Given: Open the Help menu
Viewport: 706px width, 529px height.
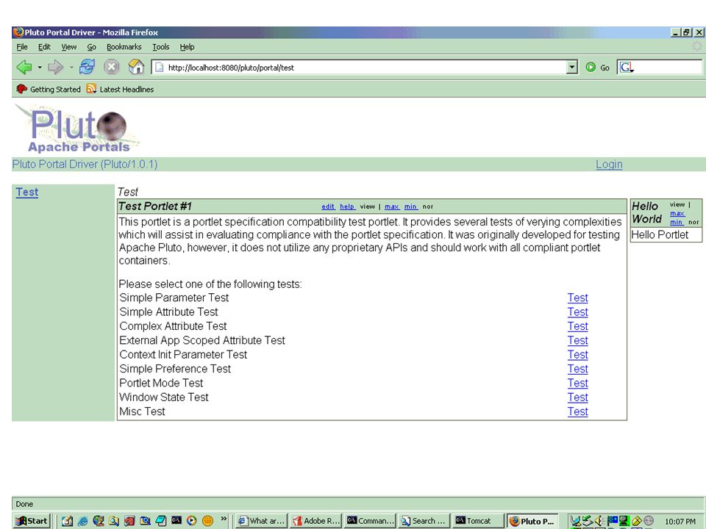Looking at the screenshot, I should [187, 47].
